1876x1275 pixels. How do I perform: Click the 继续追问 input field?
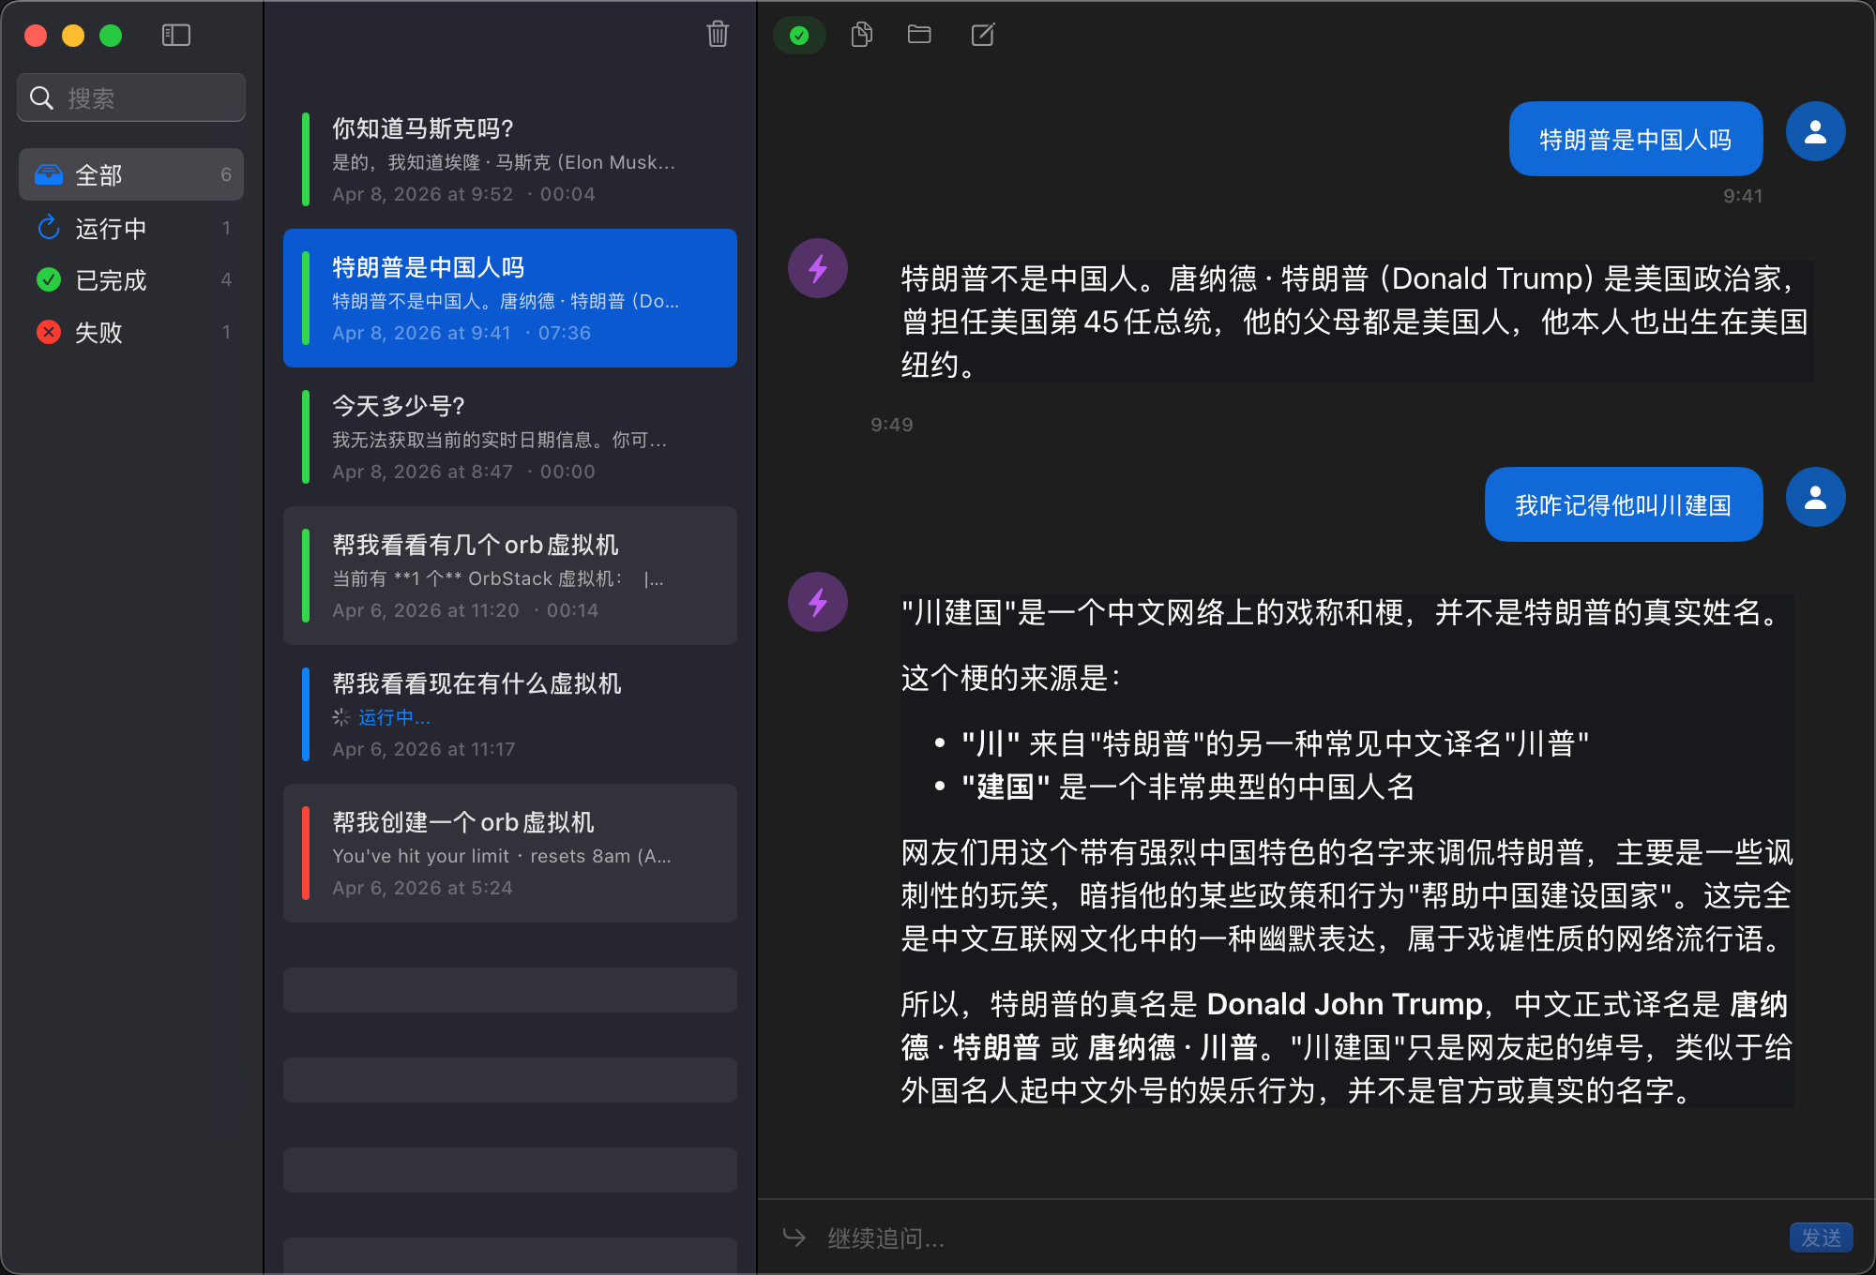(x=1126, y=1237)
